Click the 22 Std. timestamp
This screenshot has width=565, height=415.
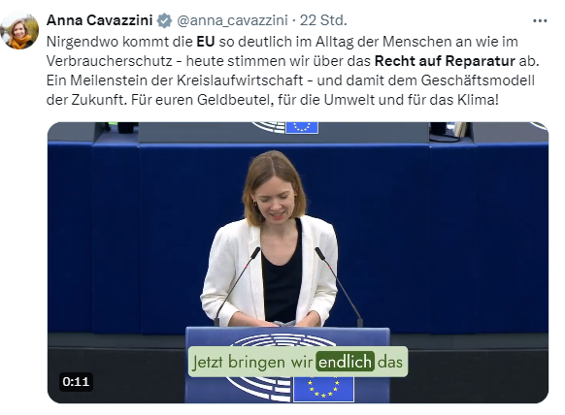coord(323,20)
